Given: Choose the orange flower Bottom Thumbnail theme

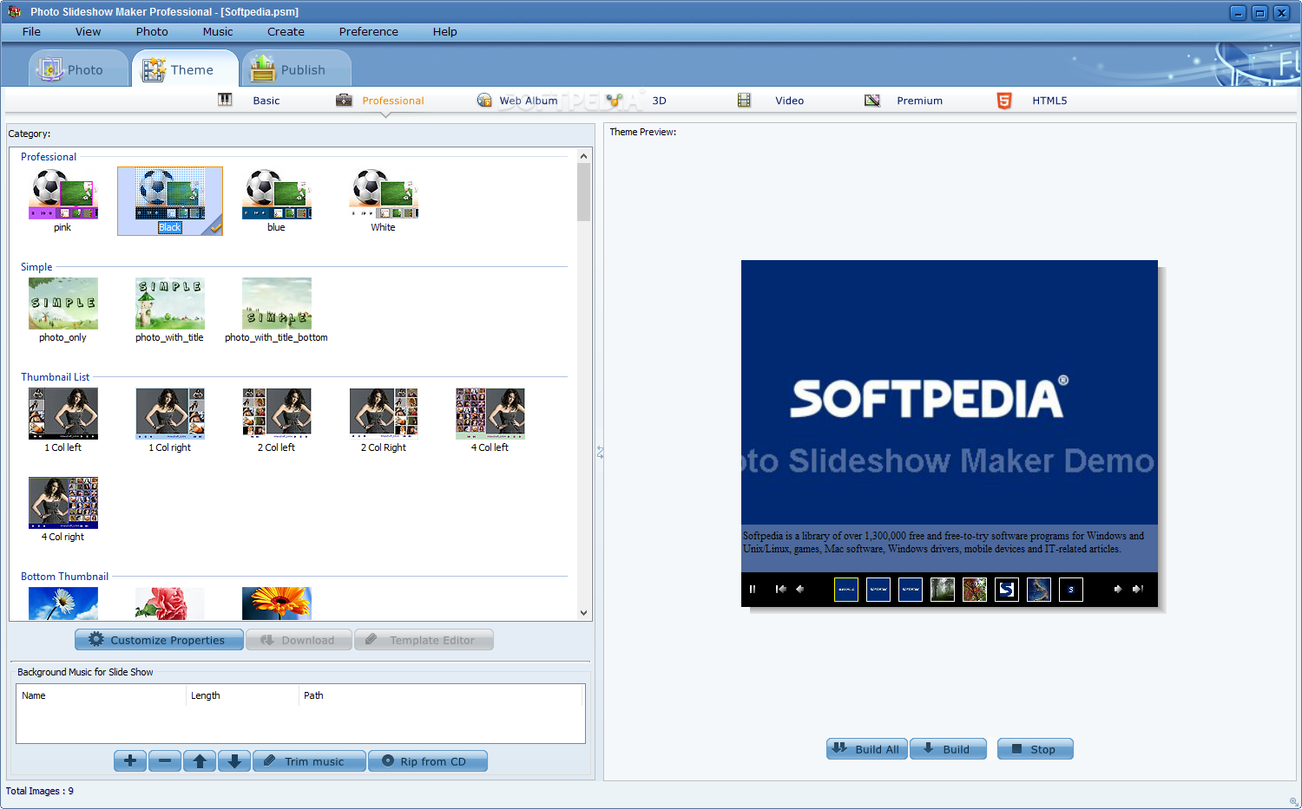Looking at the screenshot, I should click(276, 603).
